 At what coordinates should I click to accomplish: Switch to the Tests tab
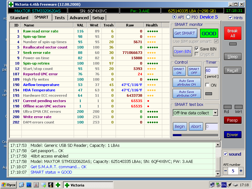(x=60, y=18)
